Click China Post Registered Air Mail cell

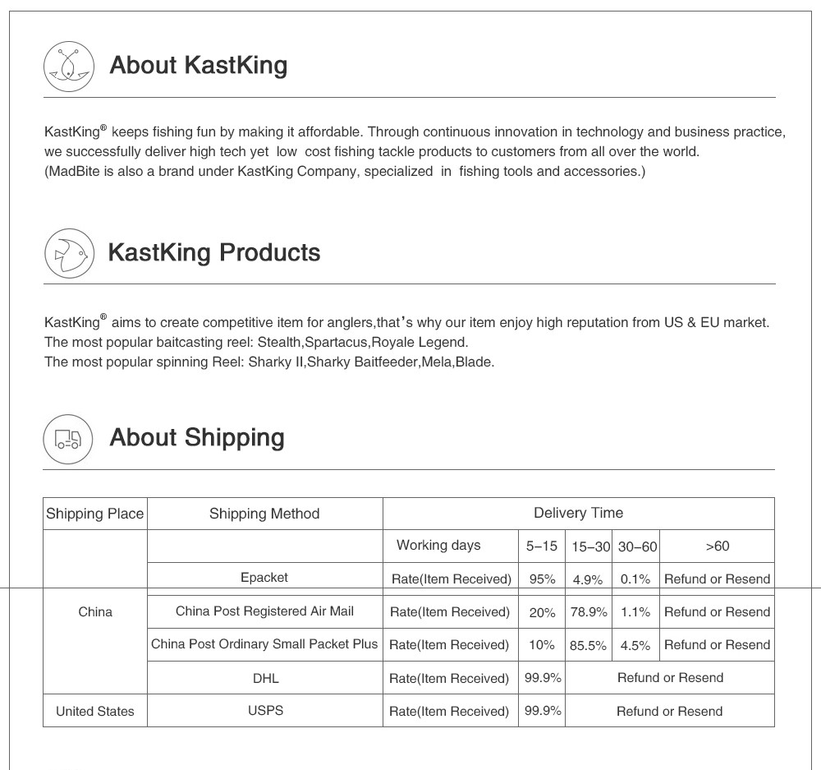pyautogui.click(x=264, y=611)
